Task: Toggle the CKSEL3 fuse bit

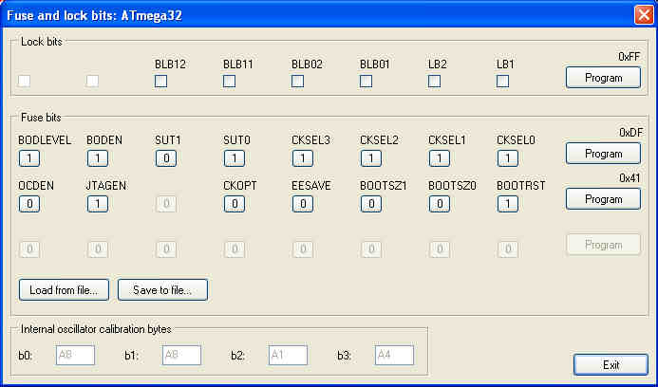Action: pos(303,158)
